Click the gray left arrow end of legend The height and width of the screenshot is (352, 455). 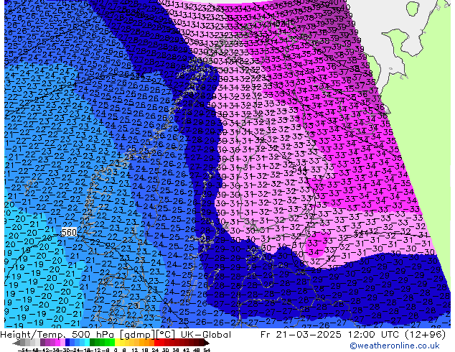point(17,343)
